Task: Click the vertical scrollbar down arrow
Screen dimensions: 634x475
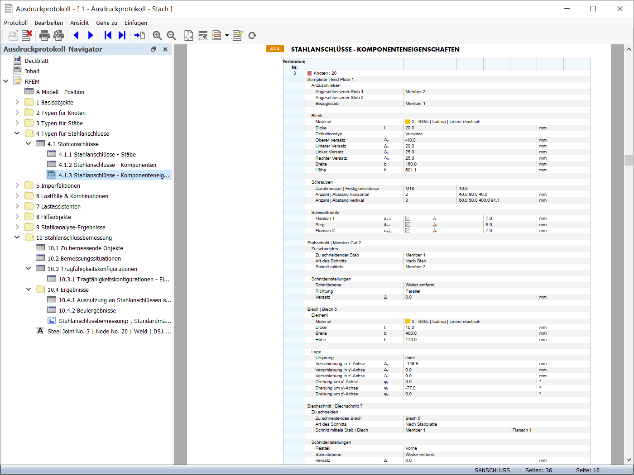Action: (629, 460)
